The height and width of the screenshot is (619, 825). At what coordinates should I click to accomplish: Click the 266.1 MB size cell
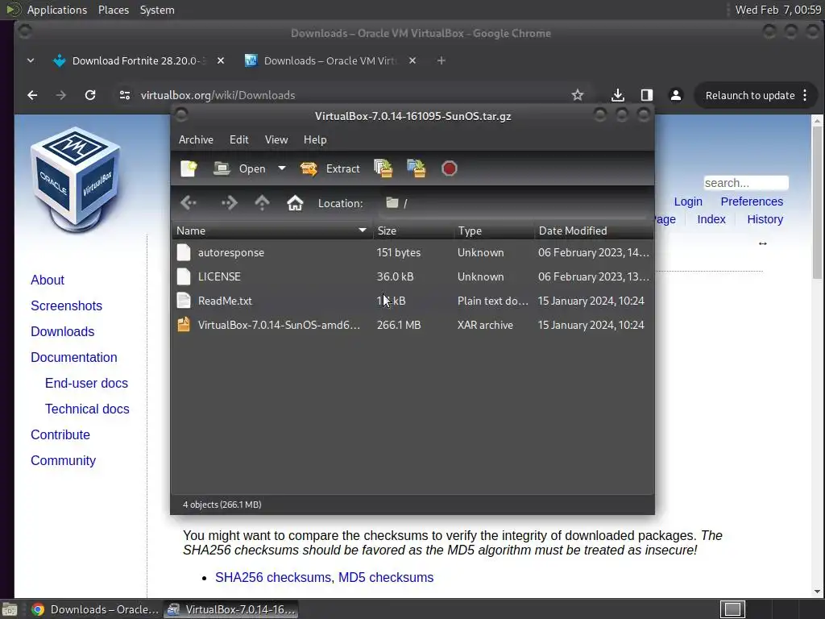[398, 326]
